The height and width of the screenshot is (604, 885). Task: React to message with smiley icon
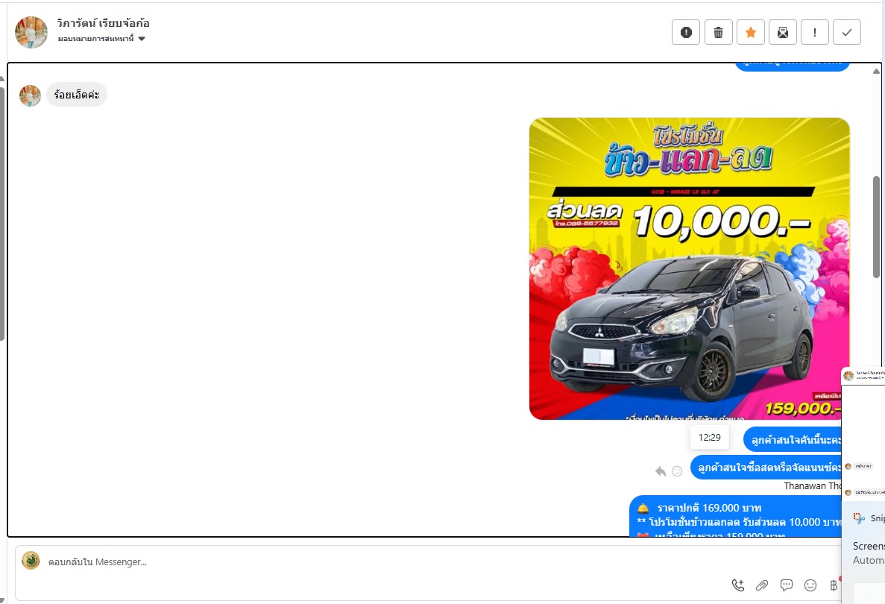(x=677, y=471)
